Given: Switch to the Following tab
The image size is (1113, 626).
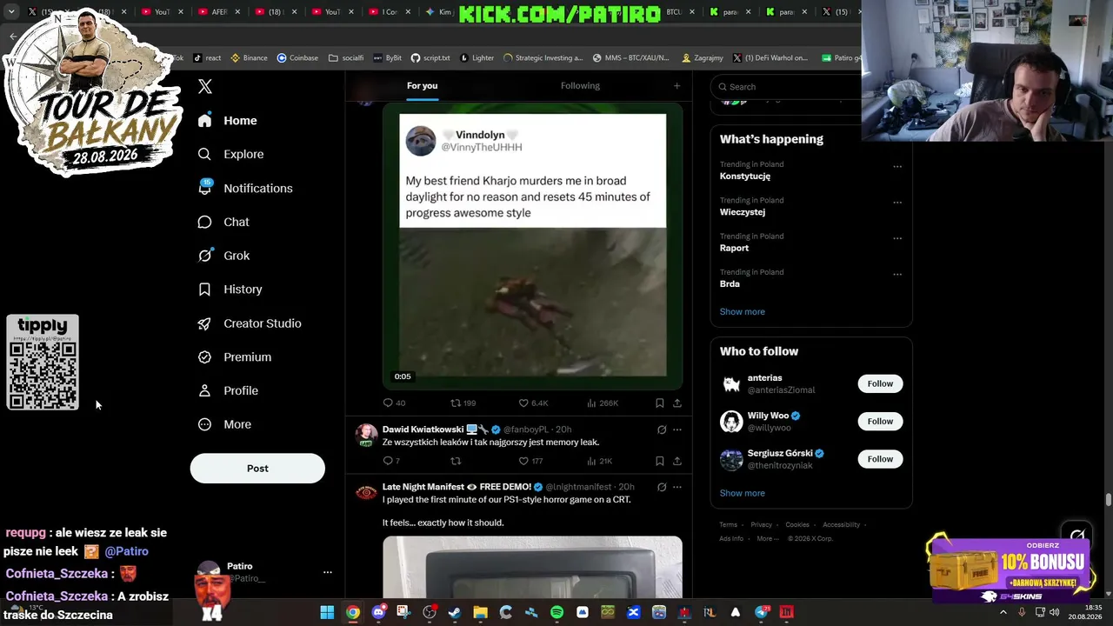Looking at the screenshot, I should [x=580, y=85].
